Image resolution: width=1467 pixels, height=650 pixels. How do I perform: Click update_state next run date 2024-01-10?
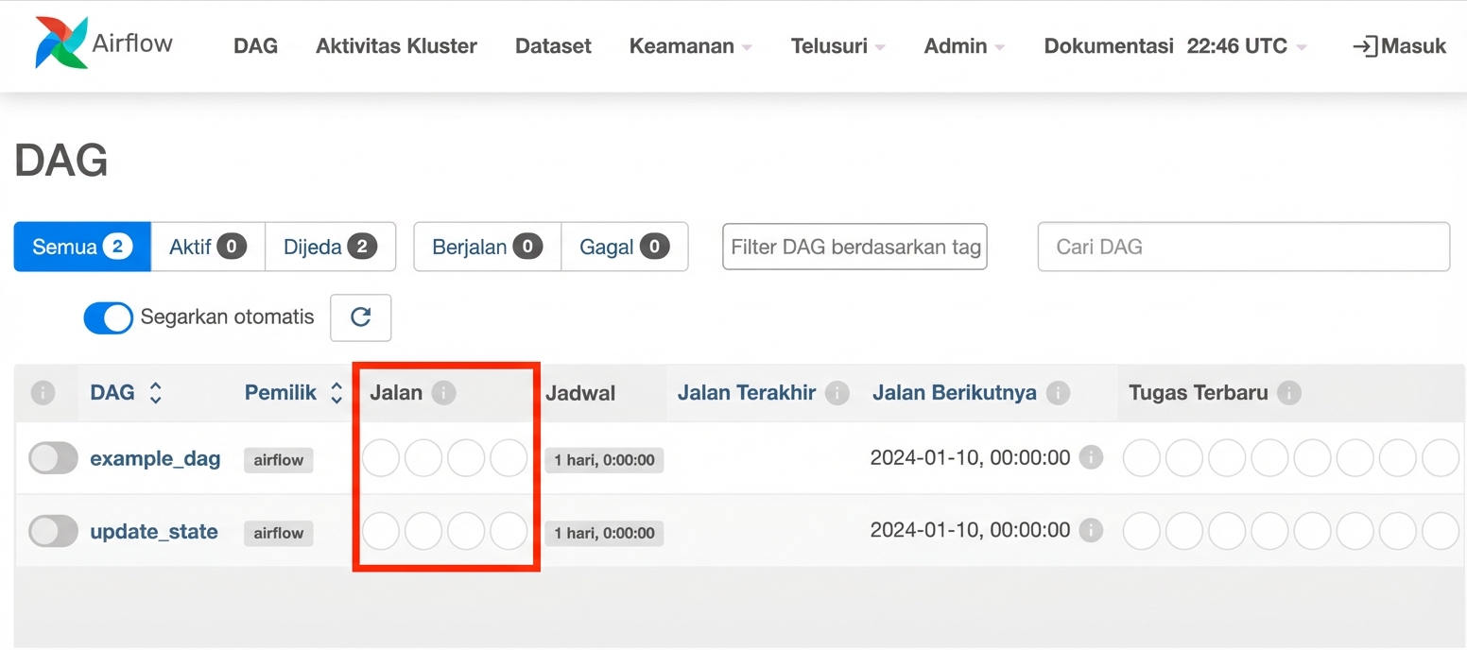970,531
